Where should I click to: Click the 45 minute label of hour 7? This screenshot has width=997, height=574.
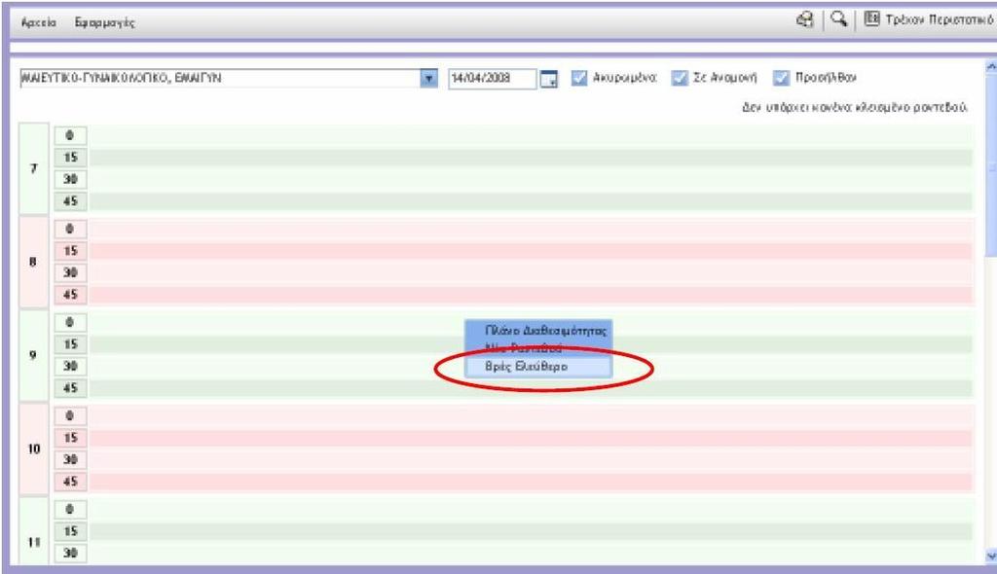coord(70,200)
